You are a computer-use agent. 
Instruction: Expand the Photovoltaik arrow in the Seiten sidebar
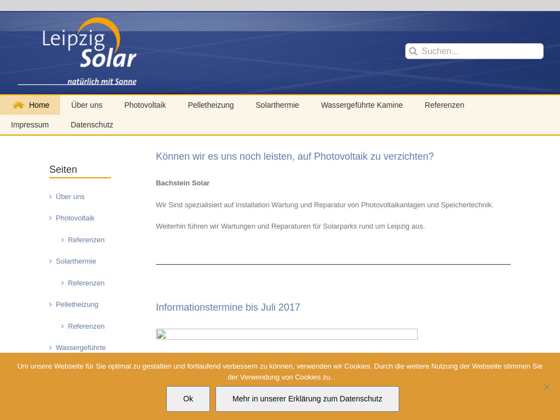(50, 218)
